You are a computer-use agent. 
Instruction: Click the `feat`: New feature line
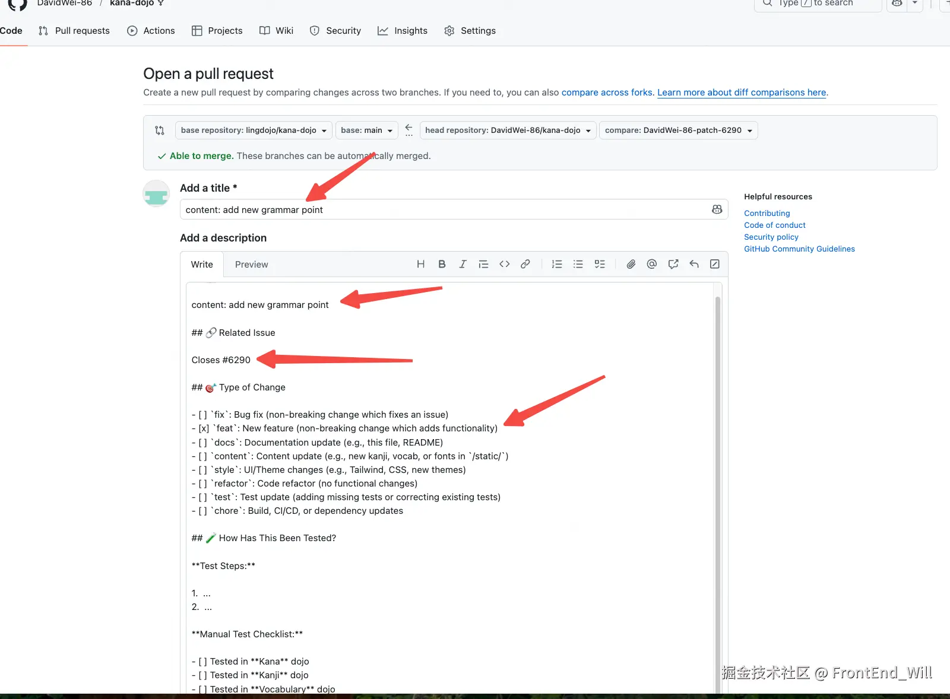click(344, 428)
